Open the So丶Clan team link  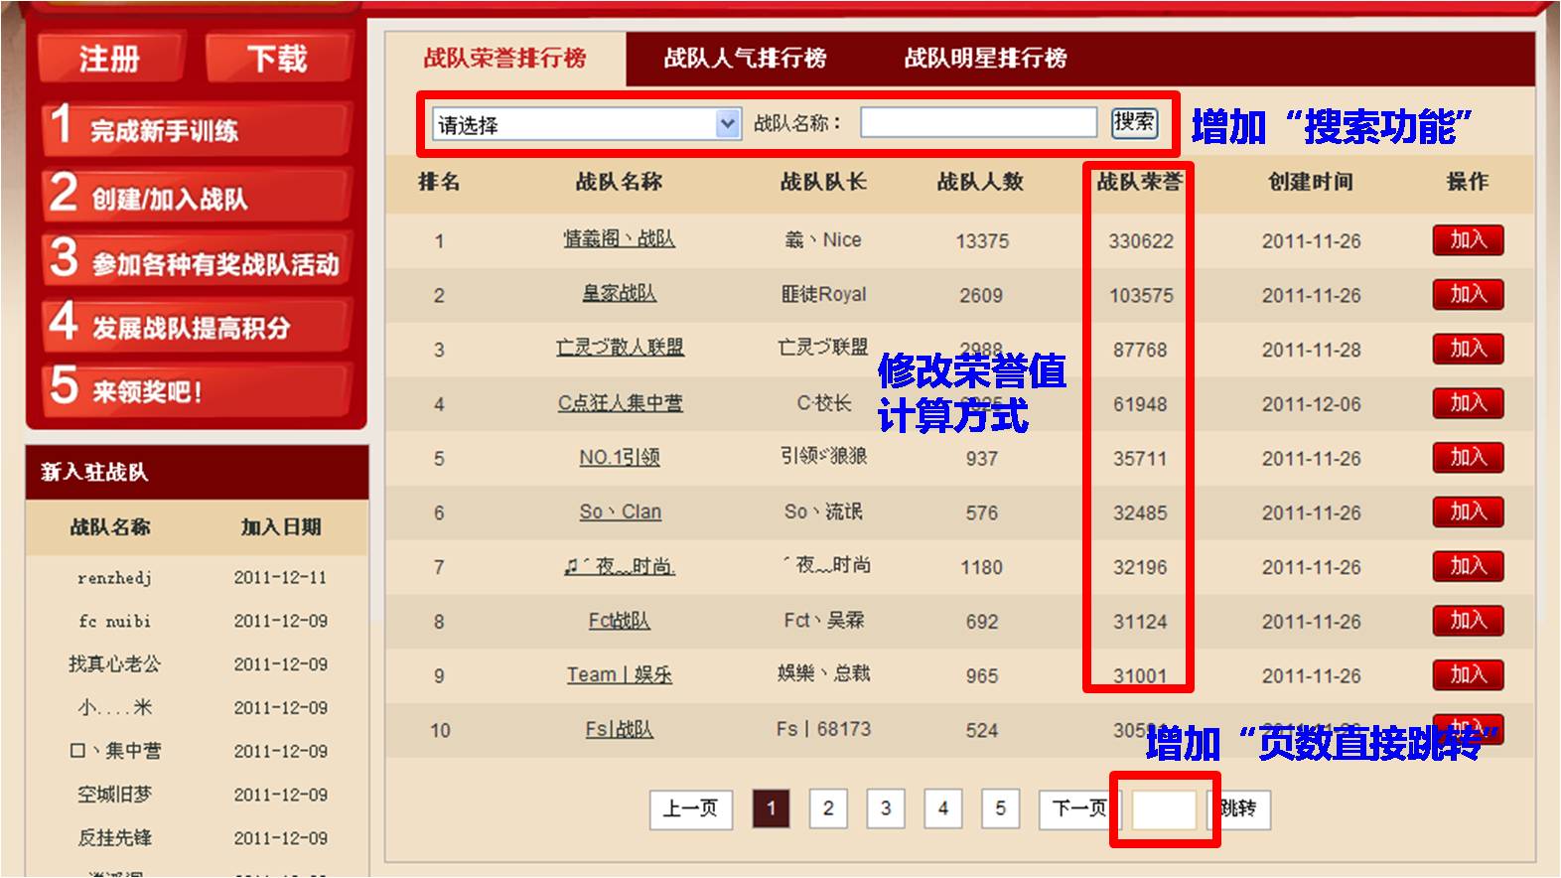click(620, 512)
